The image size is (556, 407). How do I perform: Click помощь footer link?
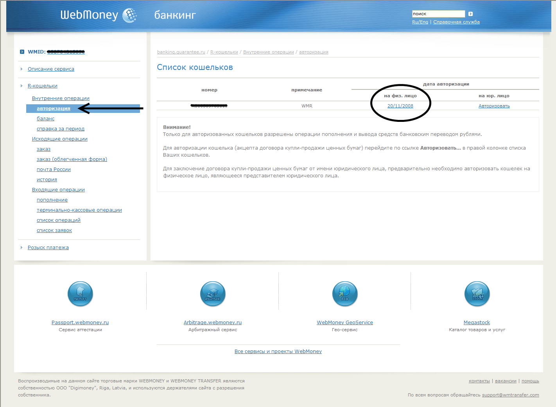(530, 381)
